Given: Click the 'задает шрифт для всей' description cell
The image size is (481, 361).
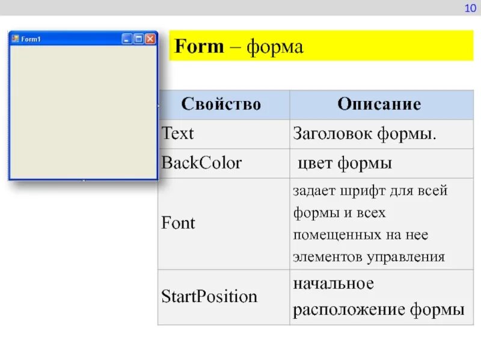Looking at the screenshot, I should click(x=381, y=224).
